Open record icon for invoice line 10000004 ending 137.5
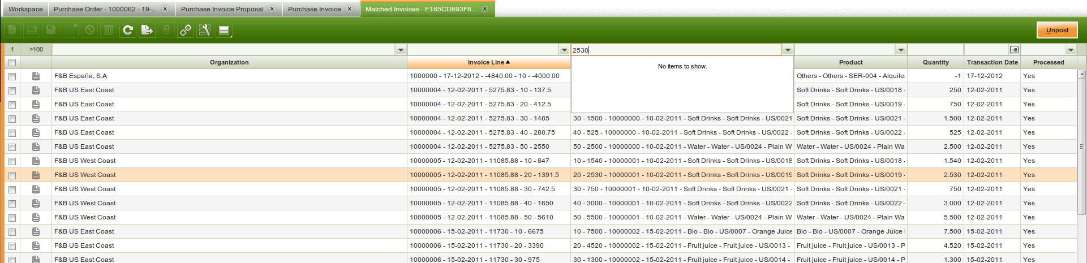 tap(36, 90)
